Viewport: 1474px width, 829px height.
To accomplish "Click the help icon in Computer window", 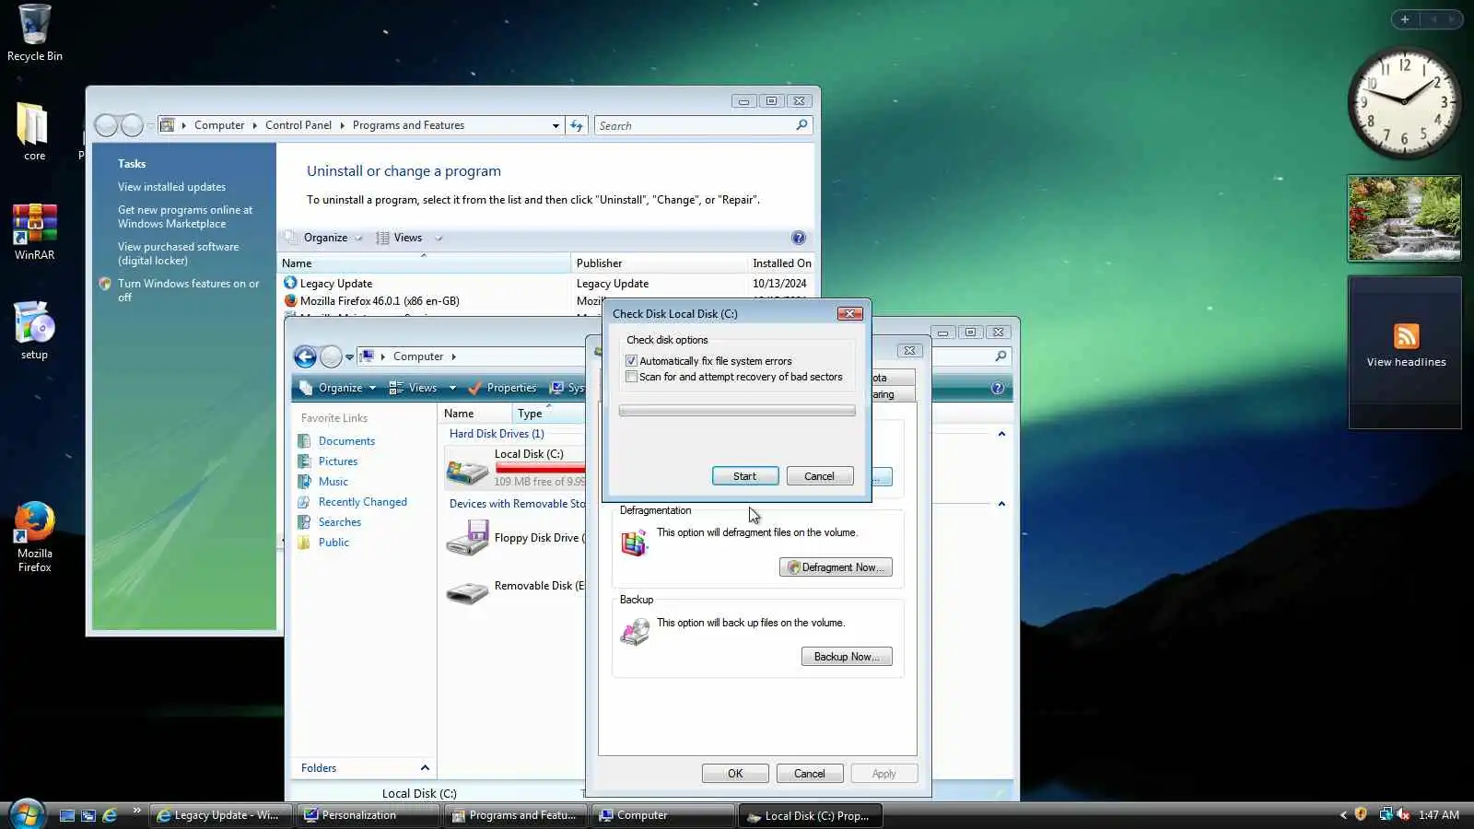I will point(998,388).
